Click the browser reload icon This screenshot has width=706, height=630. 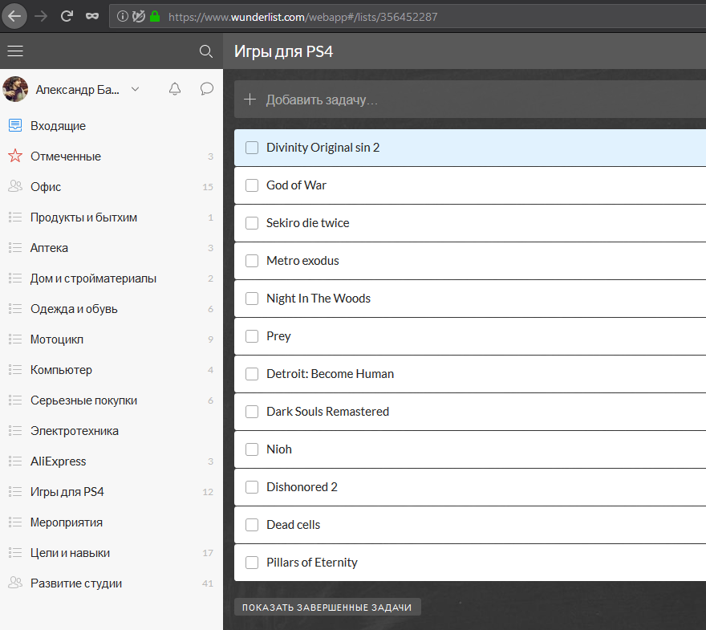(x=67, y=16)
